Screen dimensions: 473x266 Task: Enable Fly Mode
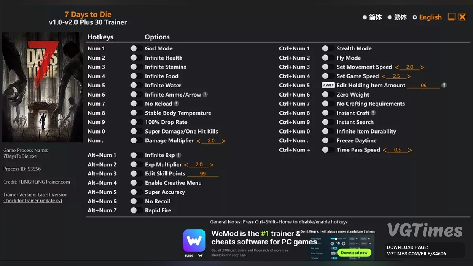coord(328,58)
